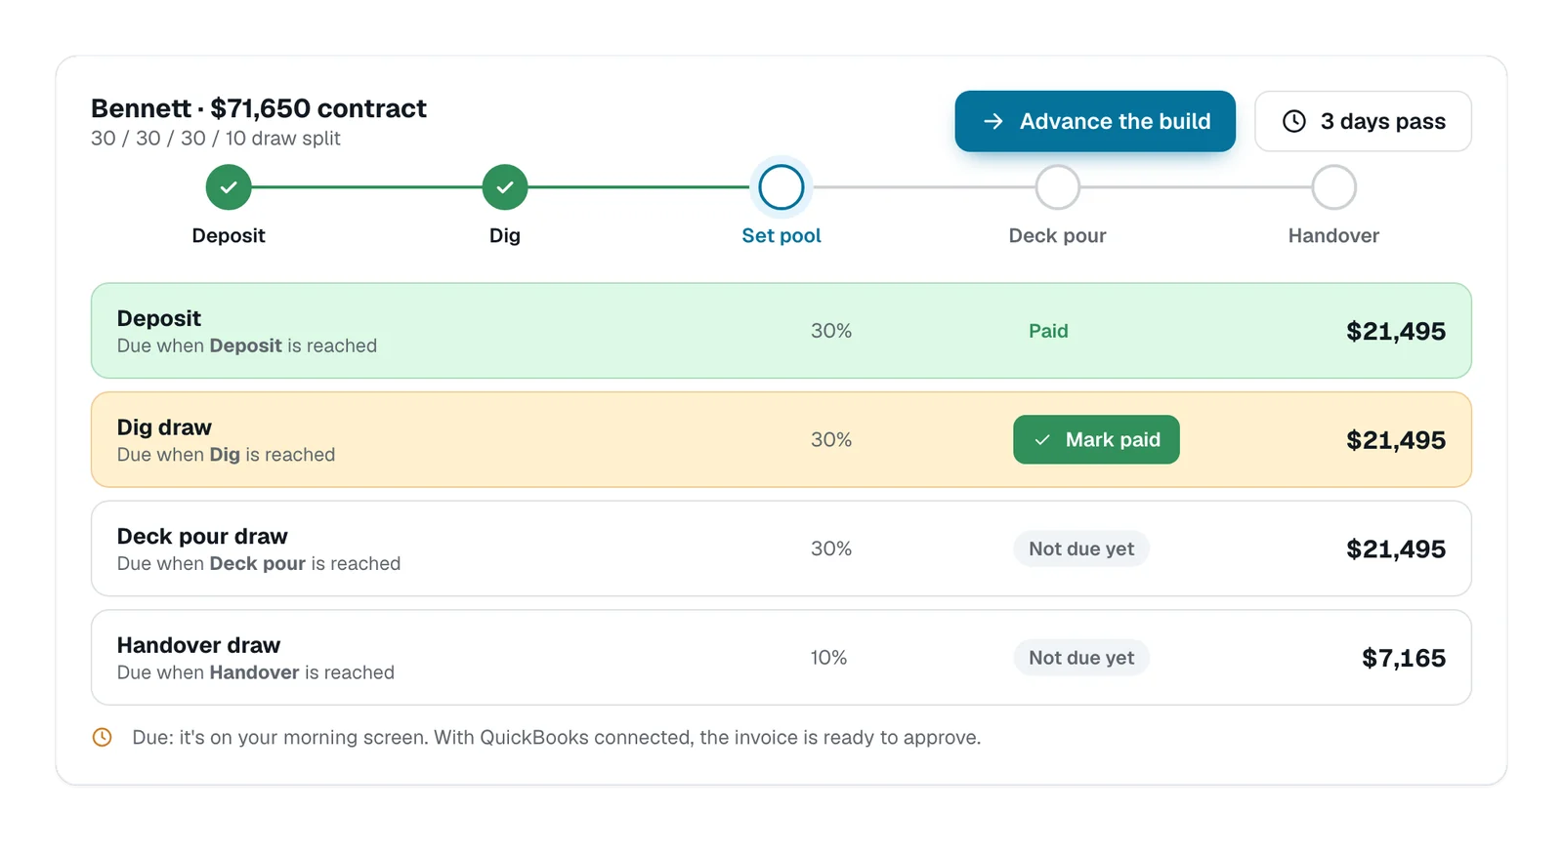The image size is (1563, 853).
Task: Click Not due yet badge for Deck pour
Action: pos(1081,548)
